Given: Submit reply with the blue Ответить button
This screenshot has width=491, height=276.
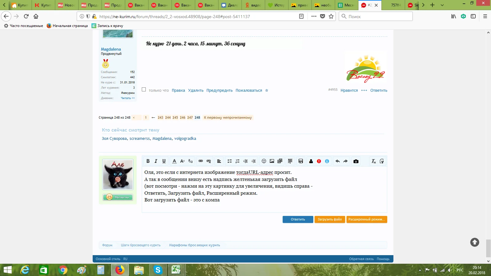Looking at the screenshot, I should [298, 220].
